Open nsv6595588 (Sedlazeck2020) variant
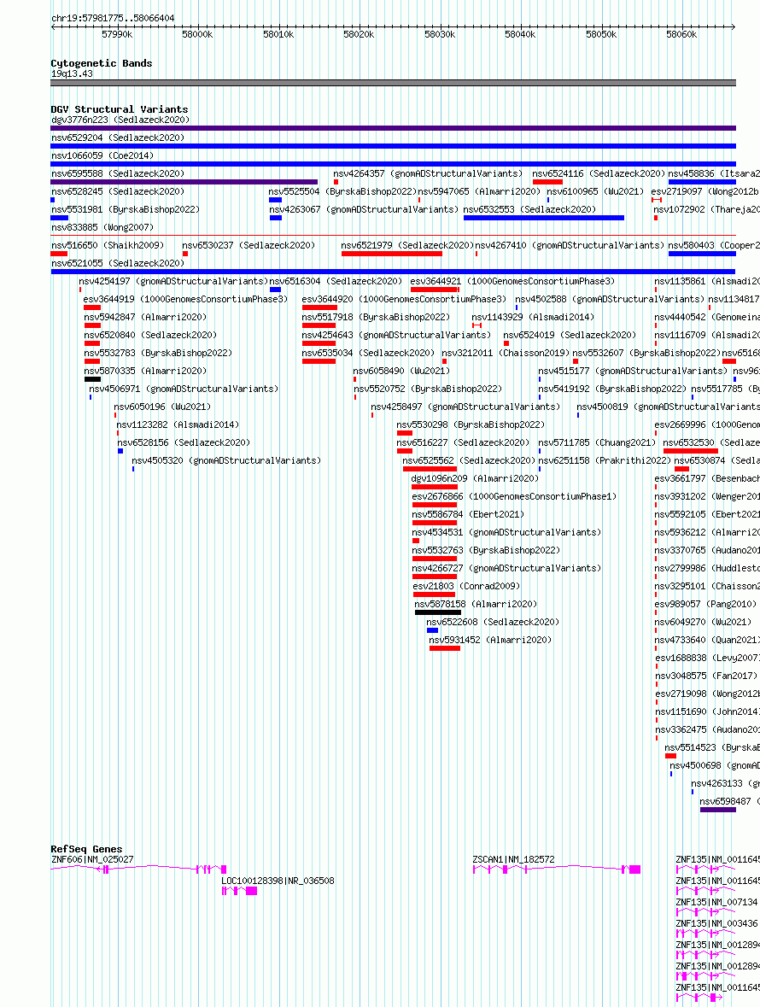Image resolution: width=760 pixels, height=1007 pixels. pos(118,173)
